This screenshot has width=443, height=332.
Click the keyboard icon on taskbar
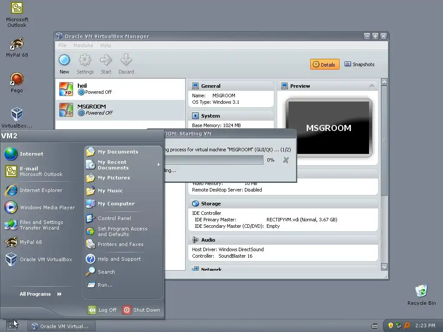pyautogui.click(x=375, y=326)
